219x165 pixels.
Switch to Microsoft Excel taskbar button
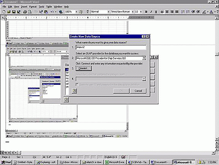(x=115, y=162)
